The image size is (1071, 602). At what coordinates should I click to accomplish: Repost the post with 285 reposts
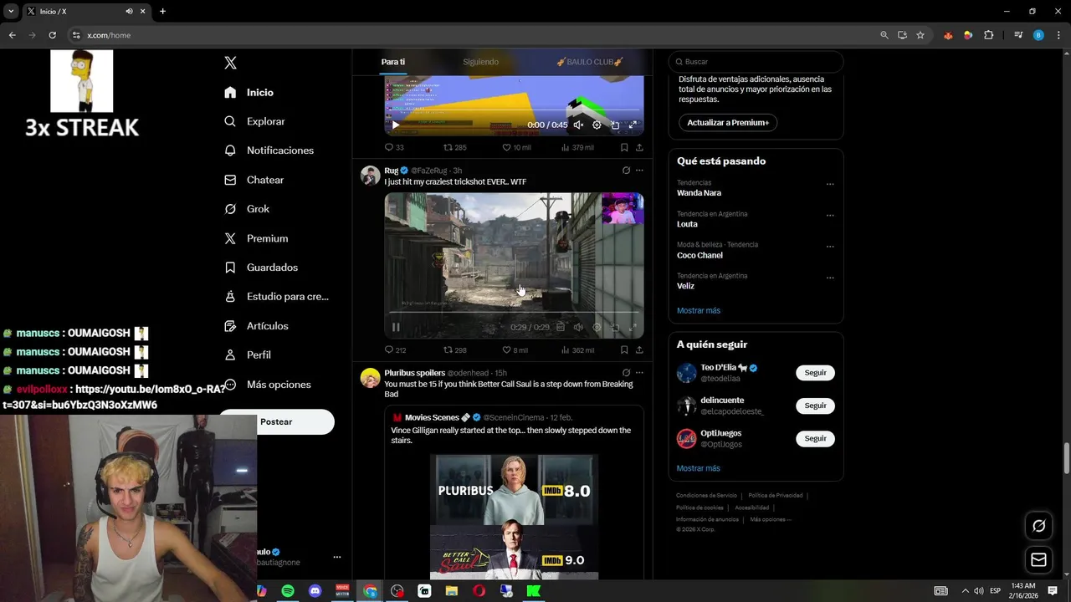pos(454,147)
